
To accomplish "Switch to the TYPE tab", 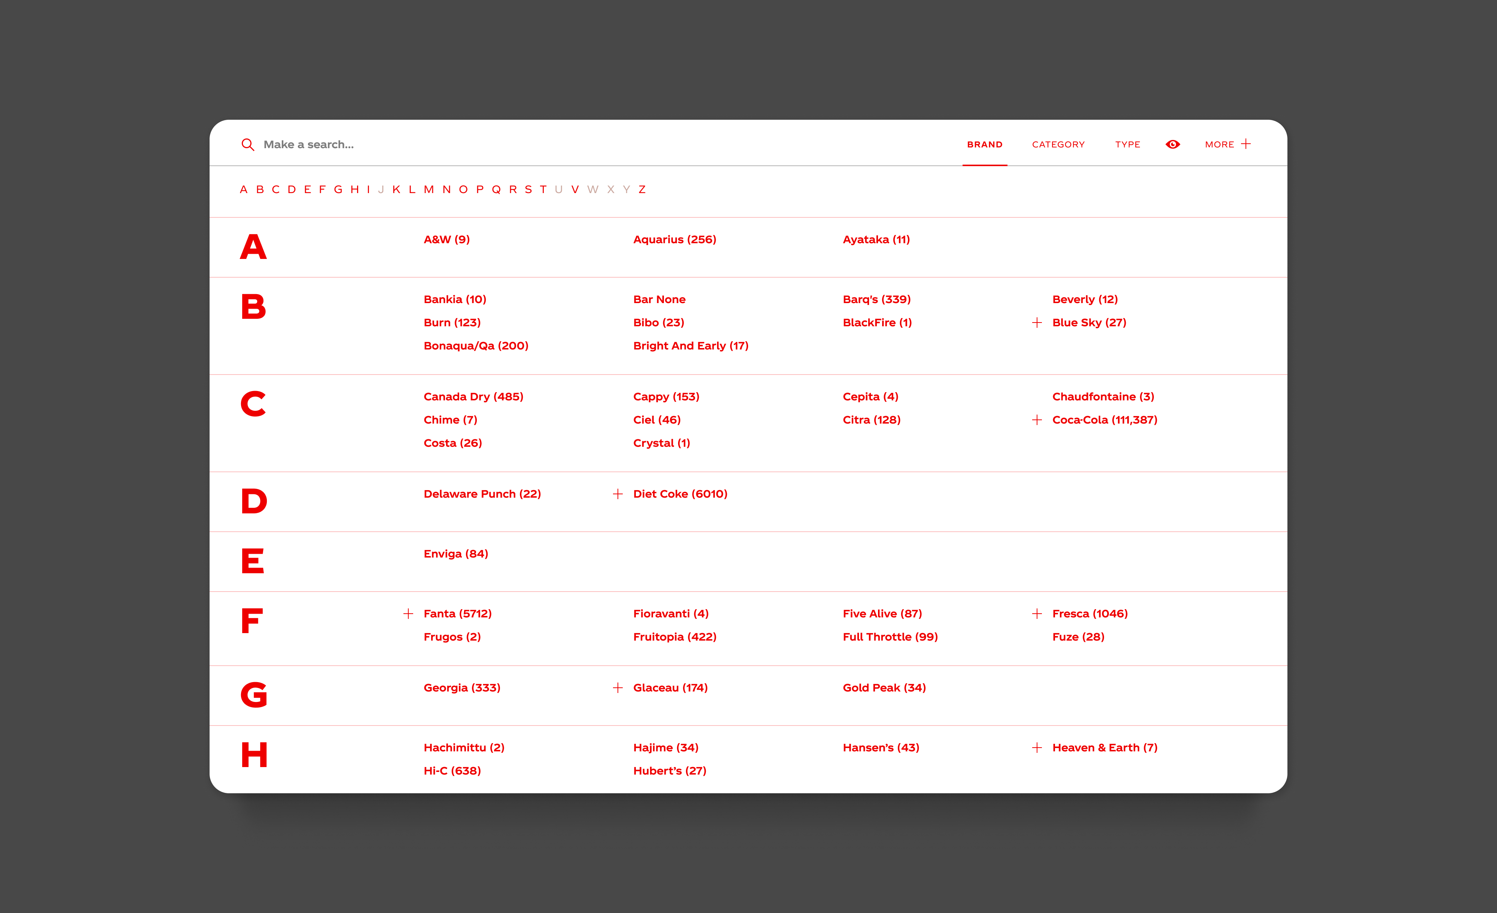I will click(1128, 144).
